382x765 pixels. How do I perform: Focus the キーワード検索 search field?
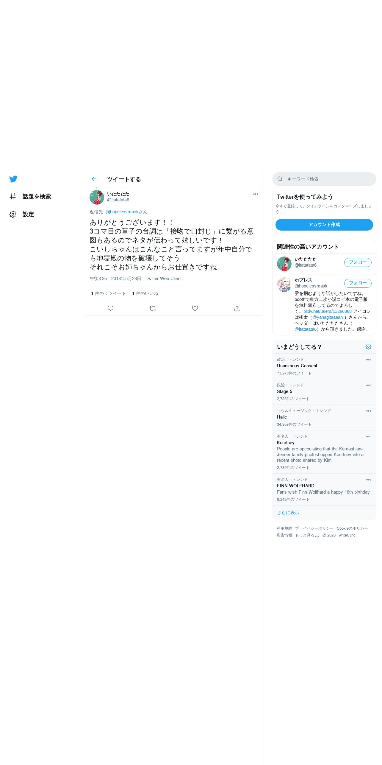tap(324, 179)
